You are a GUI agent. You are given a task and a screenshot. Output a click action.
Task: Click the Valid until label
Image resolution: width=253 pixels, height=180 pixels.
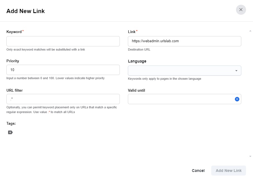137,90
